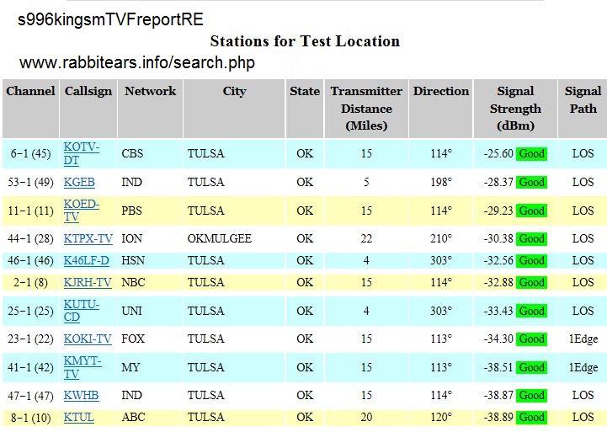
Task: Click the KJRH-TV callsign link
Action: tap(88, 282)
